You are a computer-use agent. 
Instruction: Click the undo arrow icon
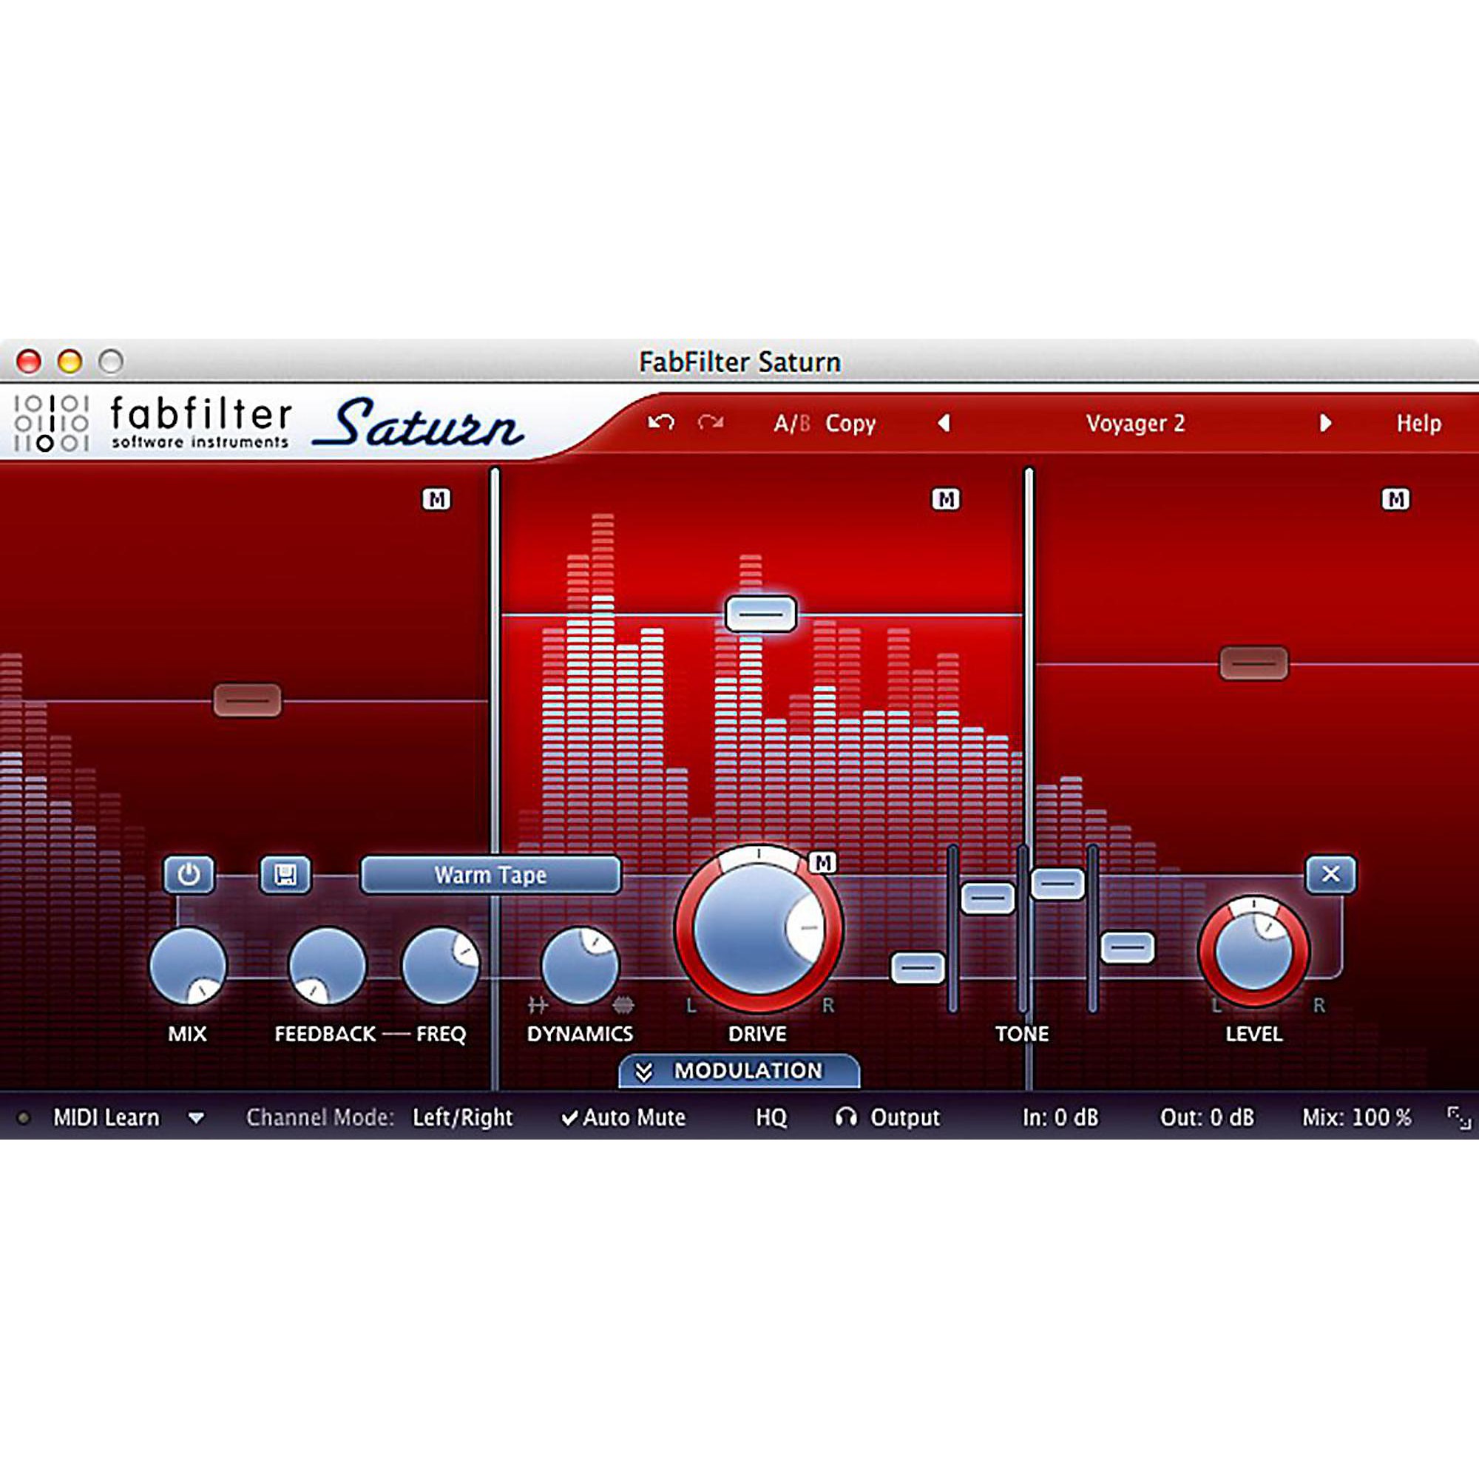point(660,422)
